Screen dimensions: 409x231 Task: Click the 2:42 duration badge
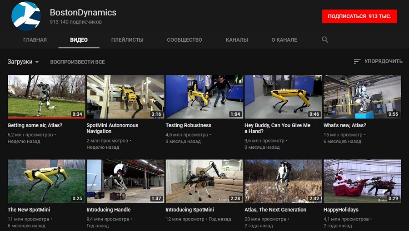click(314, 198)
